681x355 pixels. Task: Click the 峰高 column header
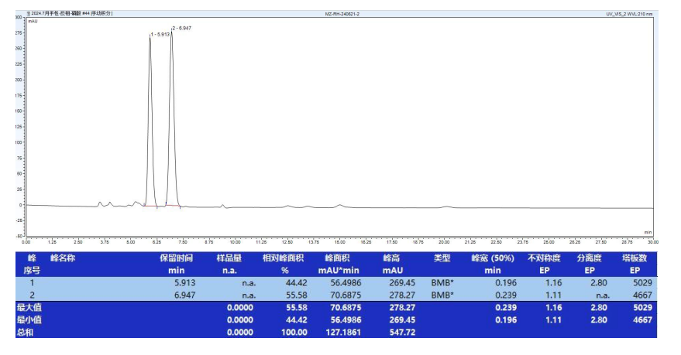coord(392,257)
